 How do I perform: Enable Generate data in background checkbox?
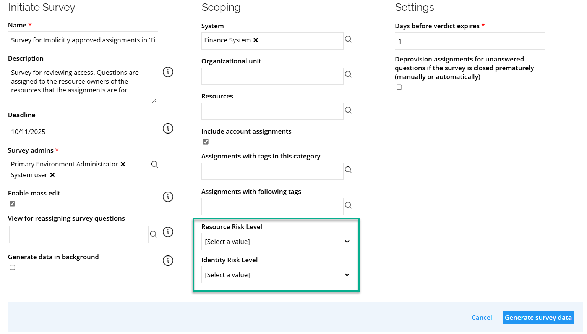click(x=13, y=268)
